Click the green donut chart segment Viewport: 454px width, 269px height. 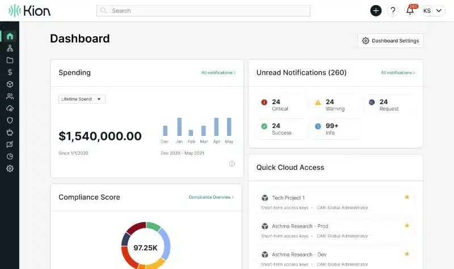(153, 226)
